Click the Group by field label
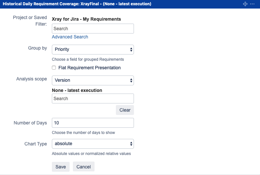Viewport: 260px width, 175px height. coord(37,48)
